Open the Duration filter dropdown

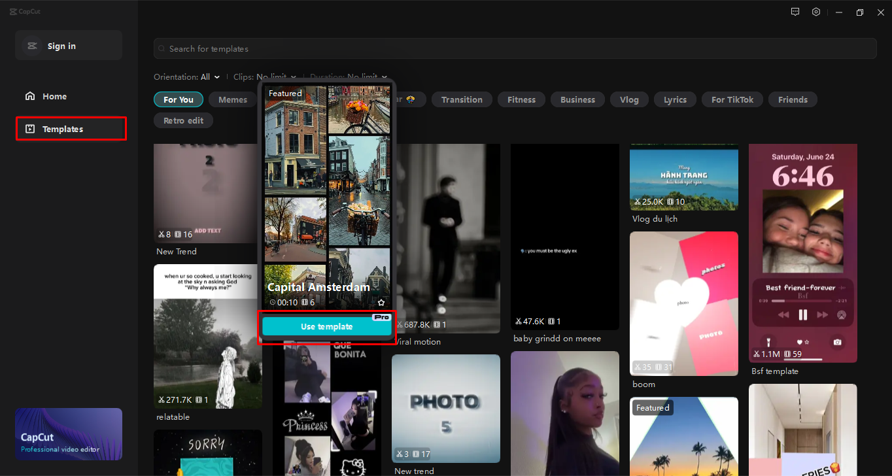click(x=349, y=76)
